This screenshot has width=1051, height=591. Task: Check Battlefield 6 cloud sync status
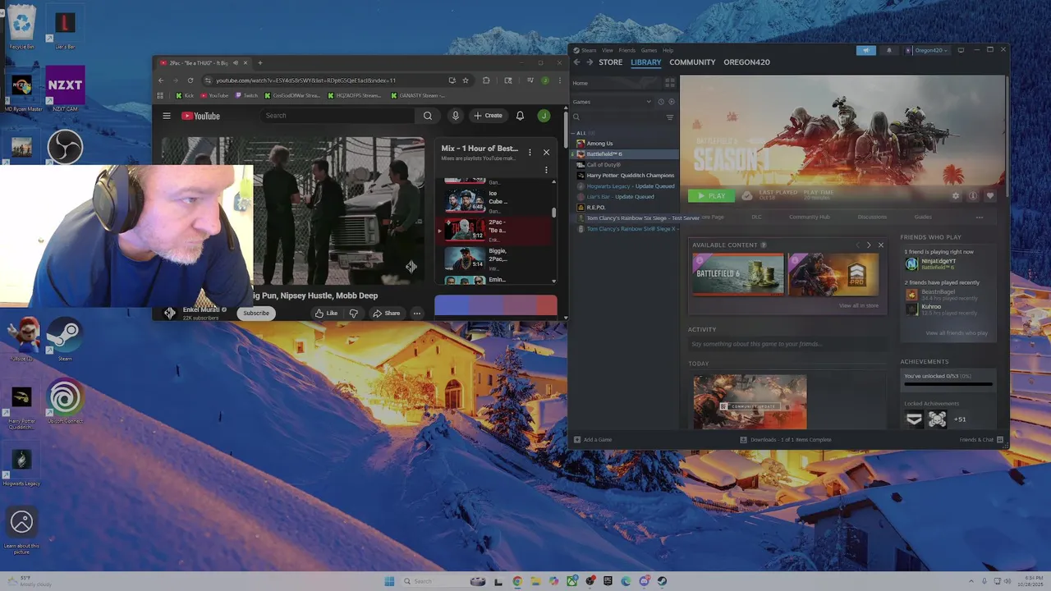point(746,195)
